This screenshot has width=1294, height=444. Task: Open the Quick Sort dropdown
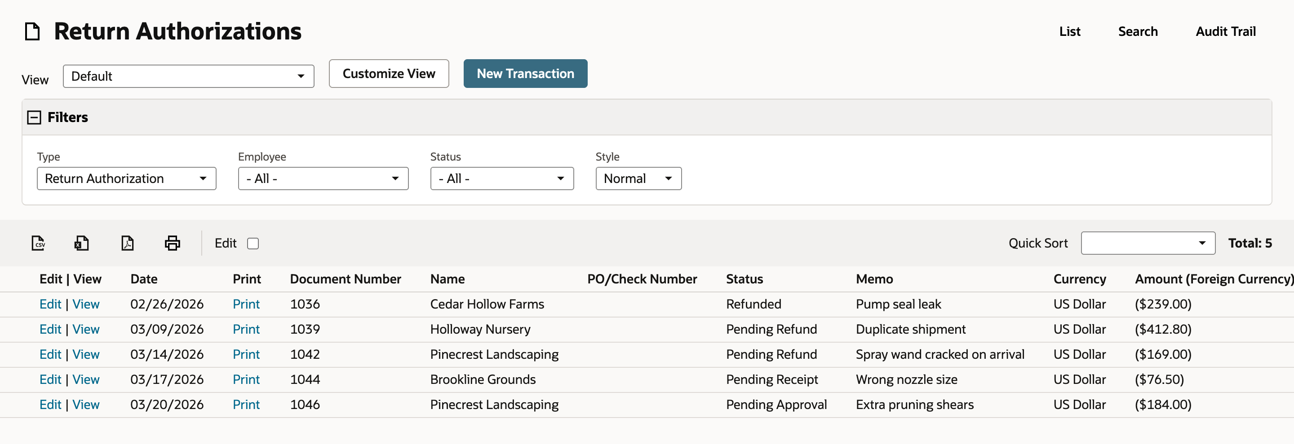point(1148,243)
